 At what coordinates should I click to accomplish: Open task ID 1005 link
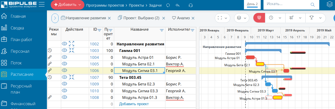pyautogui.click(x=94, y=64)
